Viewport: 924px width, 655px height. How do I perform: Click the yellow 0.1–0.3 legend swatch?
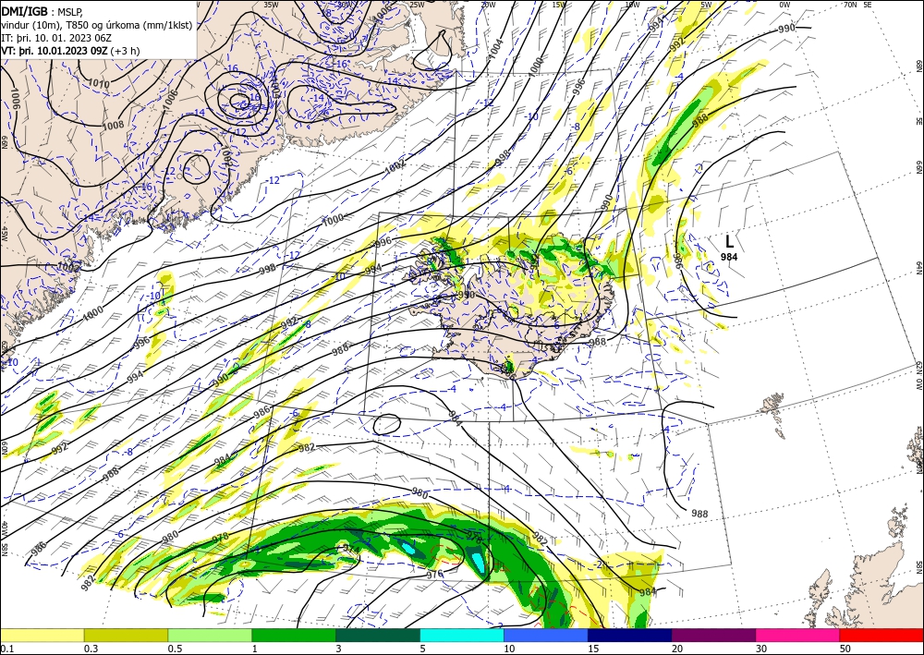[x=42, y=635]
